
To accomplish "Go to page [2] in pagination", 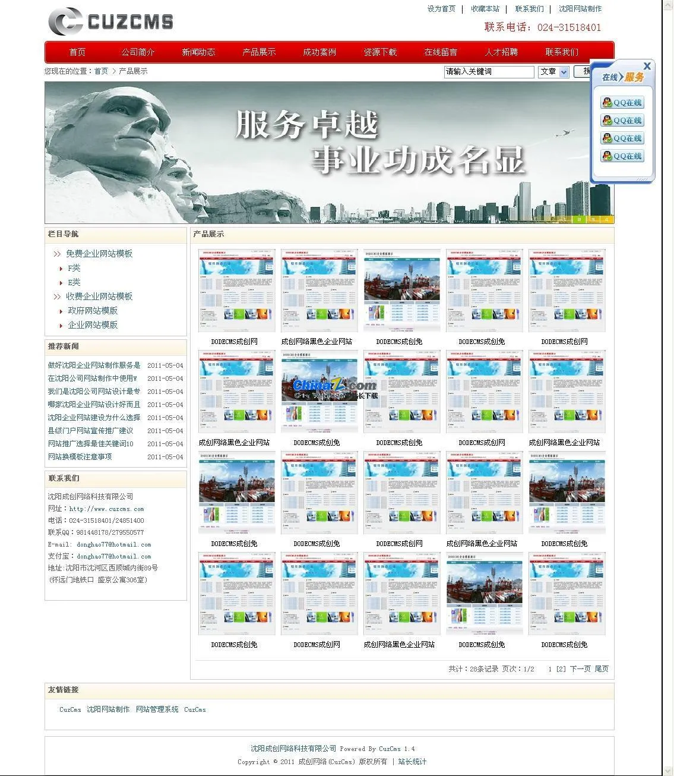I will pos(561,669).
